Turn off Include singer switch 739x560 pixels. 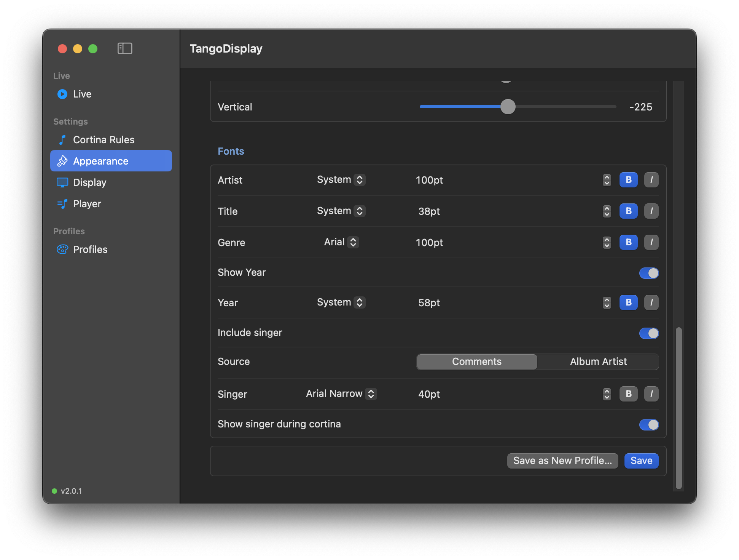click(x=649, y=333)
